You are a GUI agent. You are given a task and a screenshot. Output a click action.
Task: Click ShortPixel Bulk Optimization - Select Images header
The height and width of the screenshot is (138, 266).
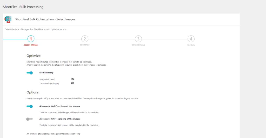[45, 19]
